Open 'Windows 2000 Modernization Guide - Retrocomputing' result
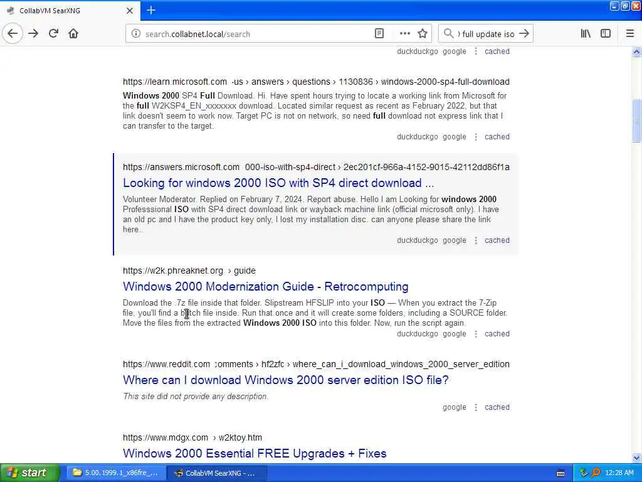Viewport: 642px width, 482px height. (x=265, y=286)
